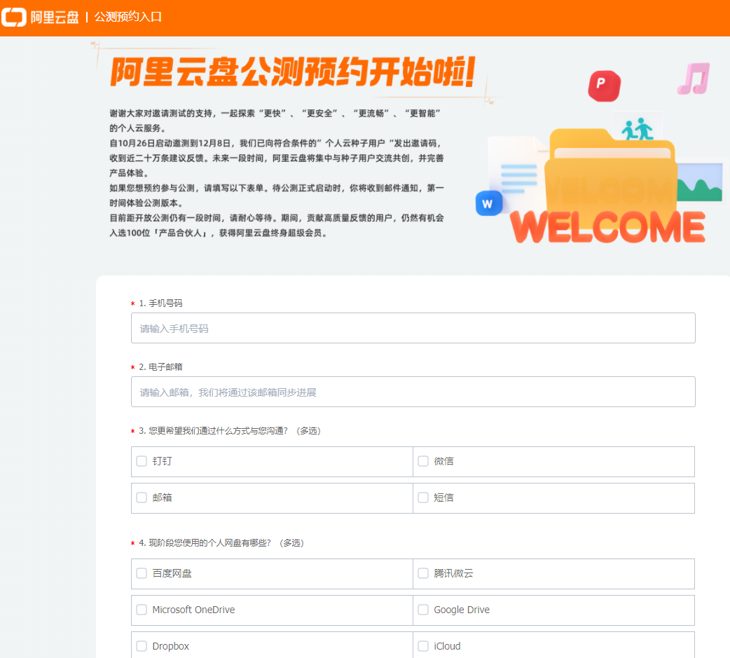The width and height of the screenshot is (730, 658).
Task: Check the 腾讯微云 option
Action: pos(423,573)
